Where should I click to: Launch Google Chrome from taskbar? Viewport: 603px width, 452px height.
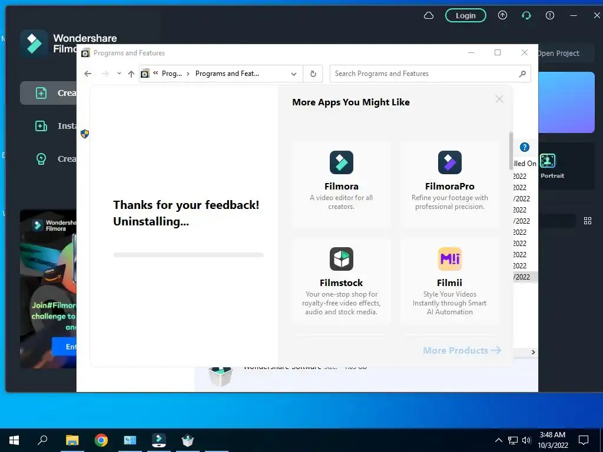[101, 440]
